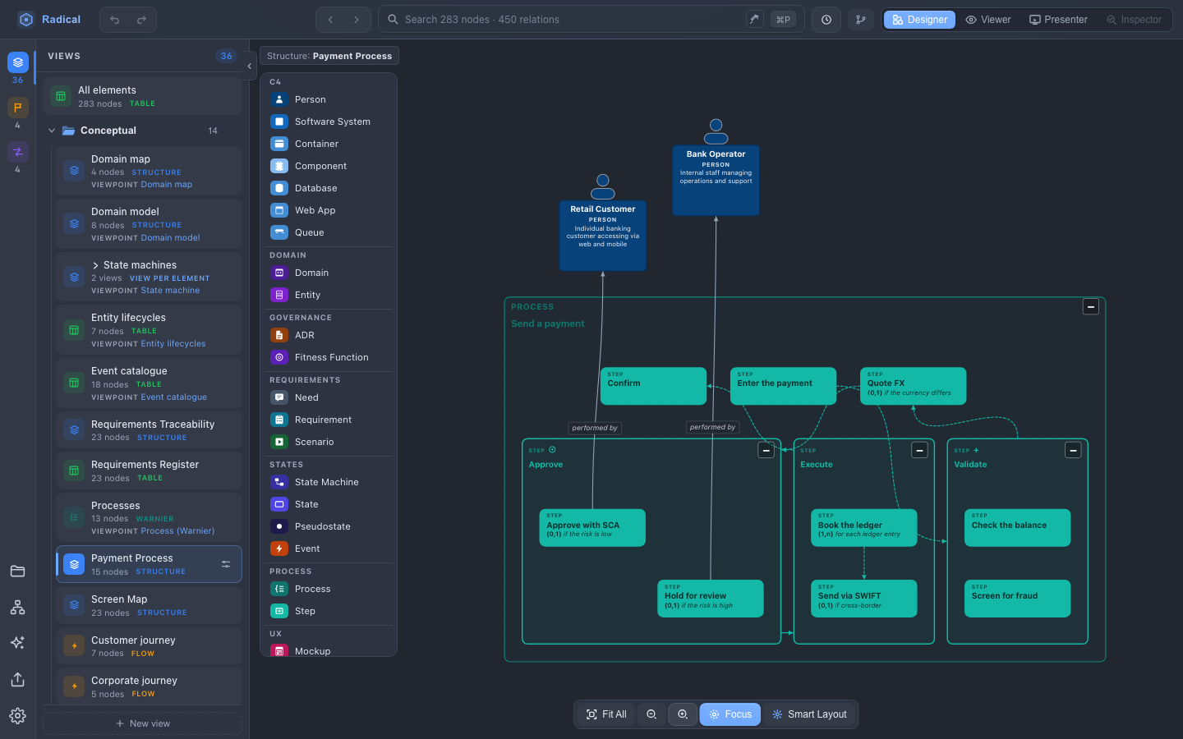Open All elements table view
The height and width of the screenshot is (739, 1183).
tap(143, 96)
